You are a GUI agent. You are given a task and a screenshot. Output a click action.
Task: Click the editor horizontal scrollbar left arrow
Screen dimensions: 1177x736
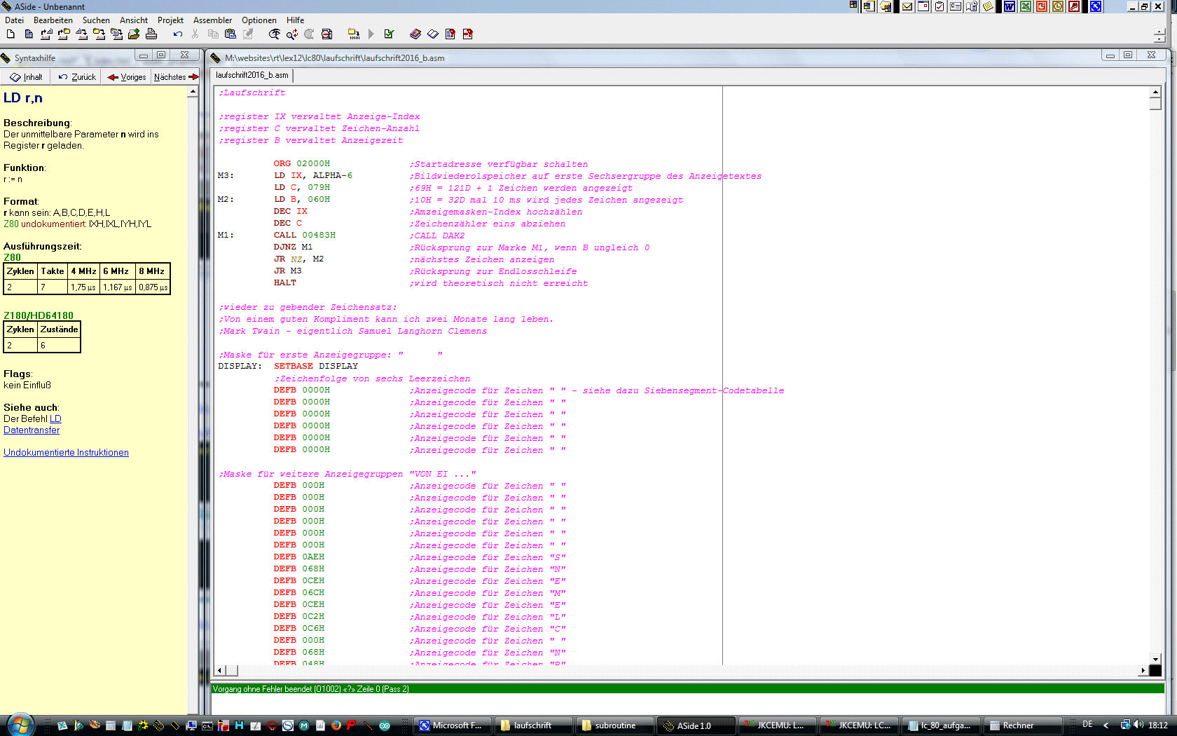(x=220, y=671)
